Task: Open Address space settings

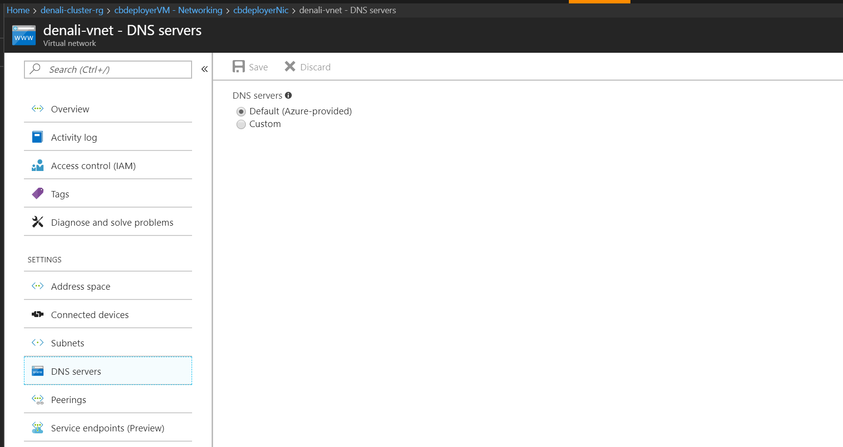Action: pyautogui.click(x=108, y=286)
